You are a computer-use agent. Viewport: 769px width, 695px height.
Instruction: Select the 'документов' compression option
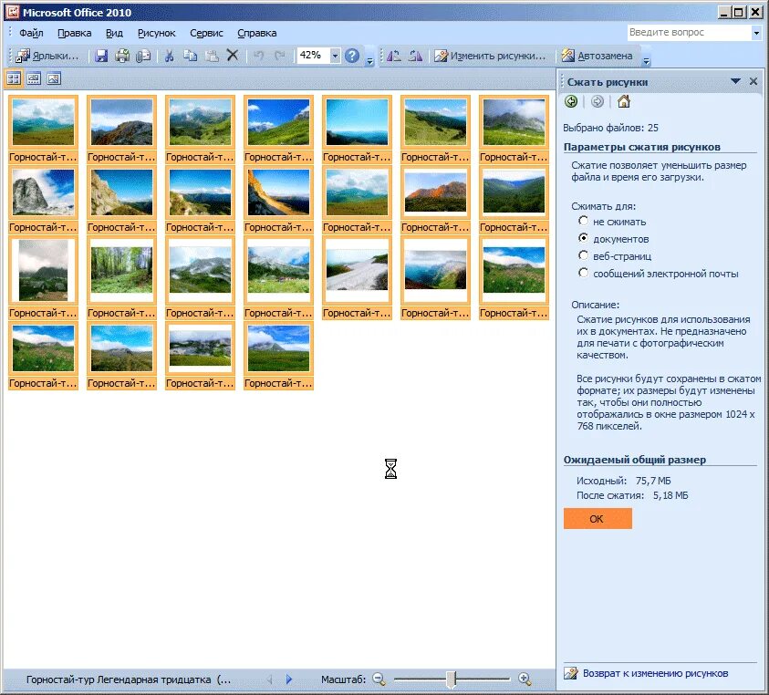click(x=583, y=238)
